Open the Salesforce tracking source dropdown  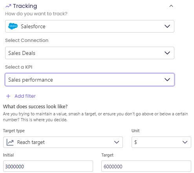point(90,26)
